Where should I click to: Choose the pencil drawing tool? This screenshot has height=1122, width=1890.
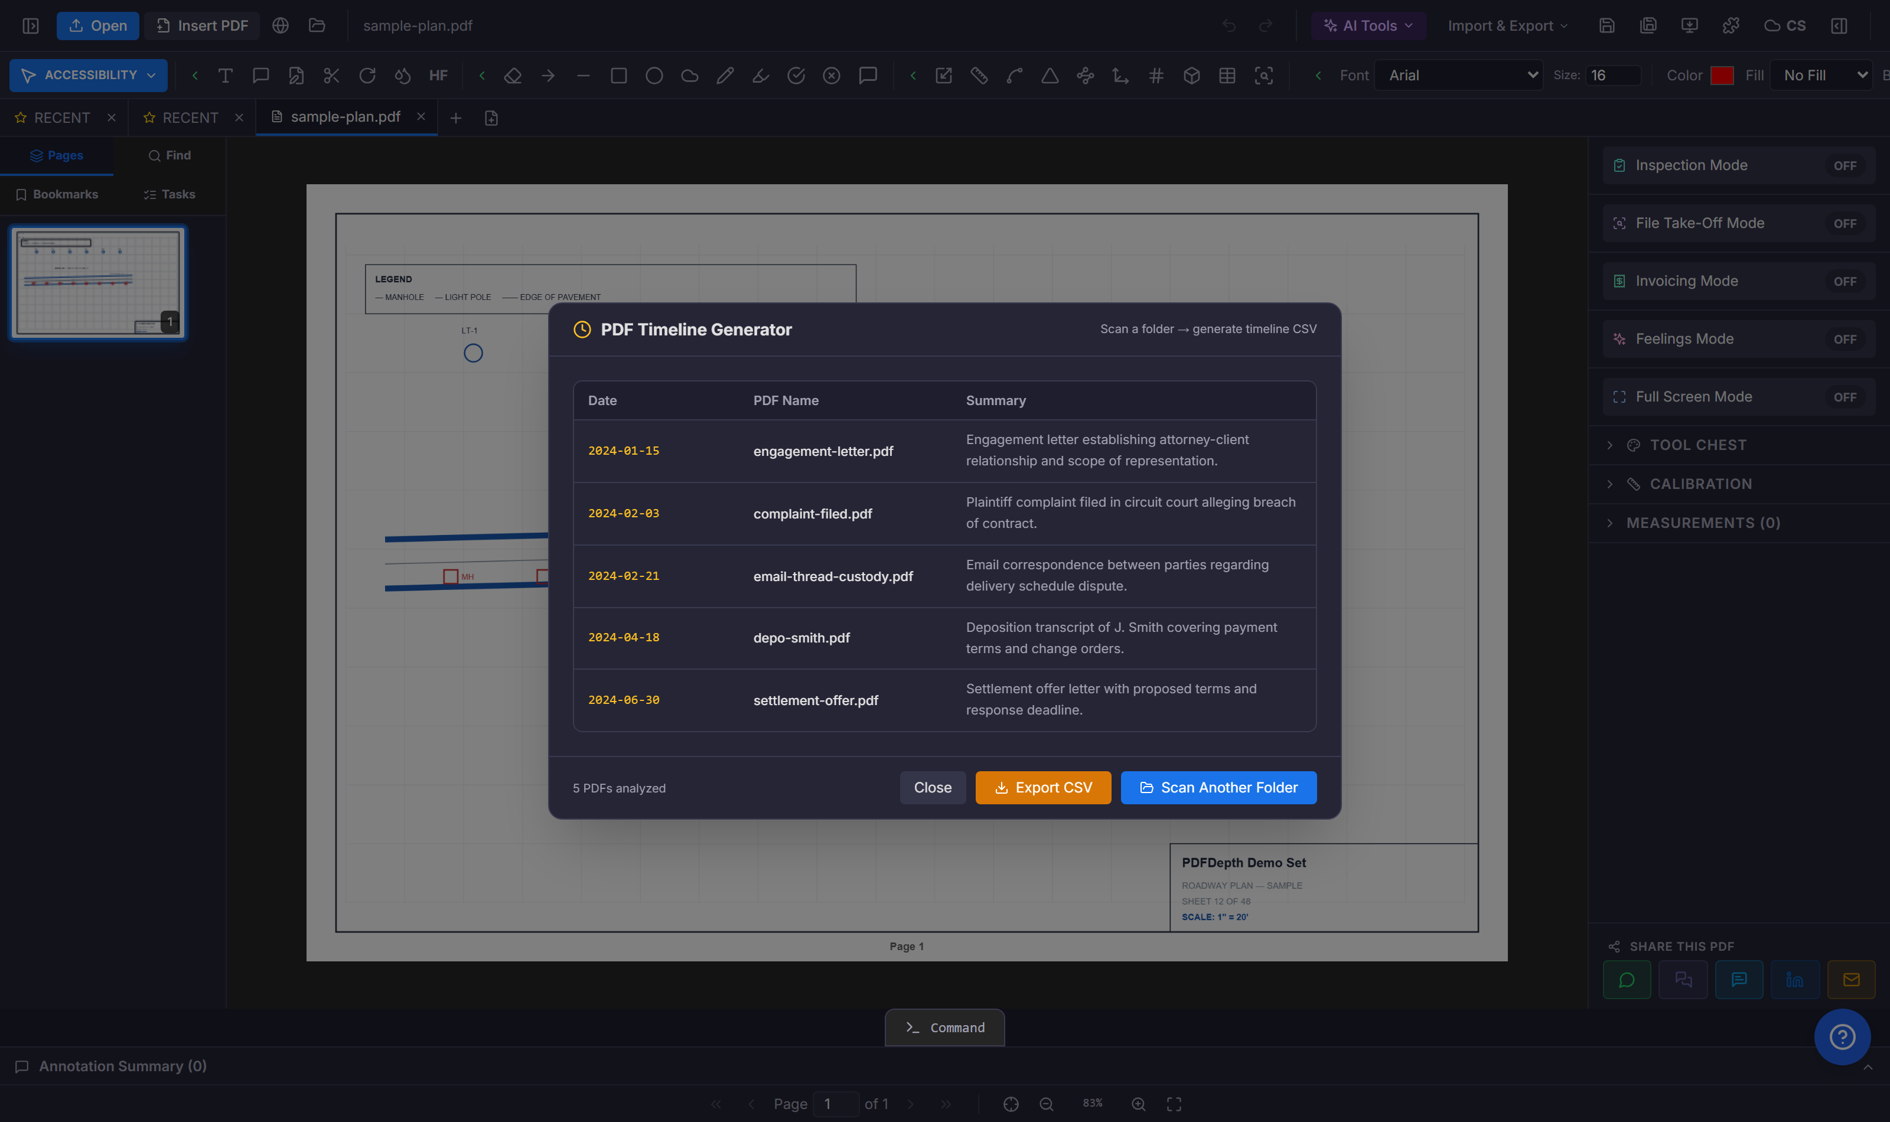(725, 76)
